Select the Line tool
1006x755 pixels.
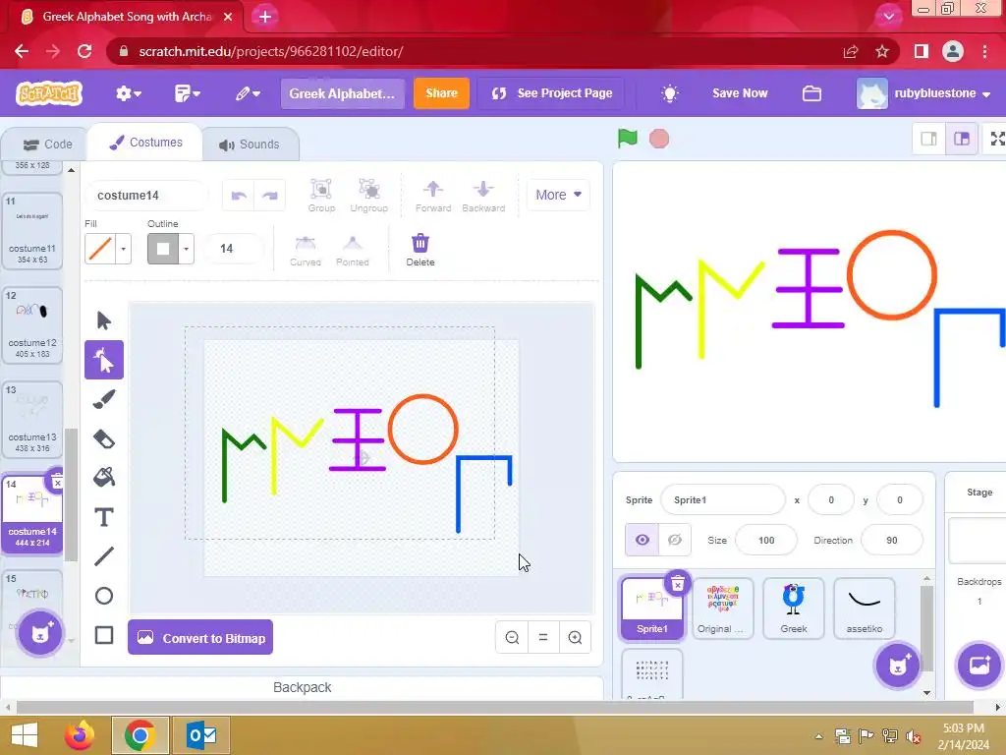pos(103,556)
